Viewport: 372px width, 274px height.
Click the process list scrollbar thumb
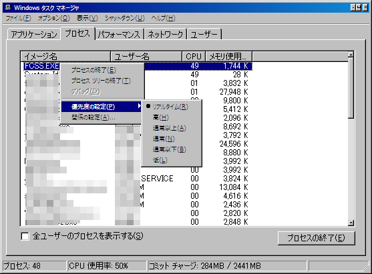351,88
